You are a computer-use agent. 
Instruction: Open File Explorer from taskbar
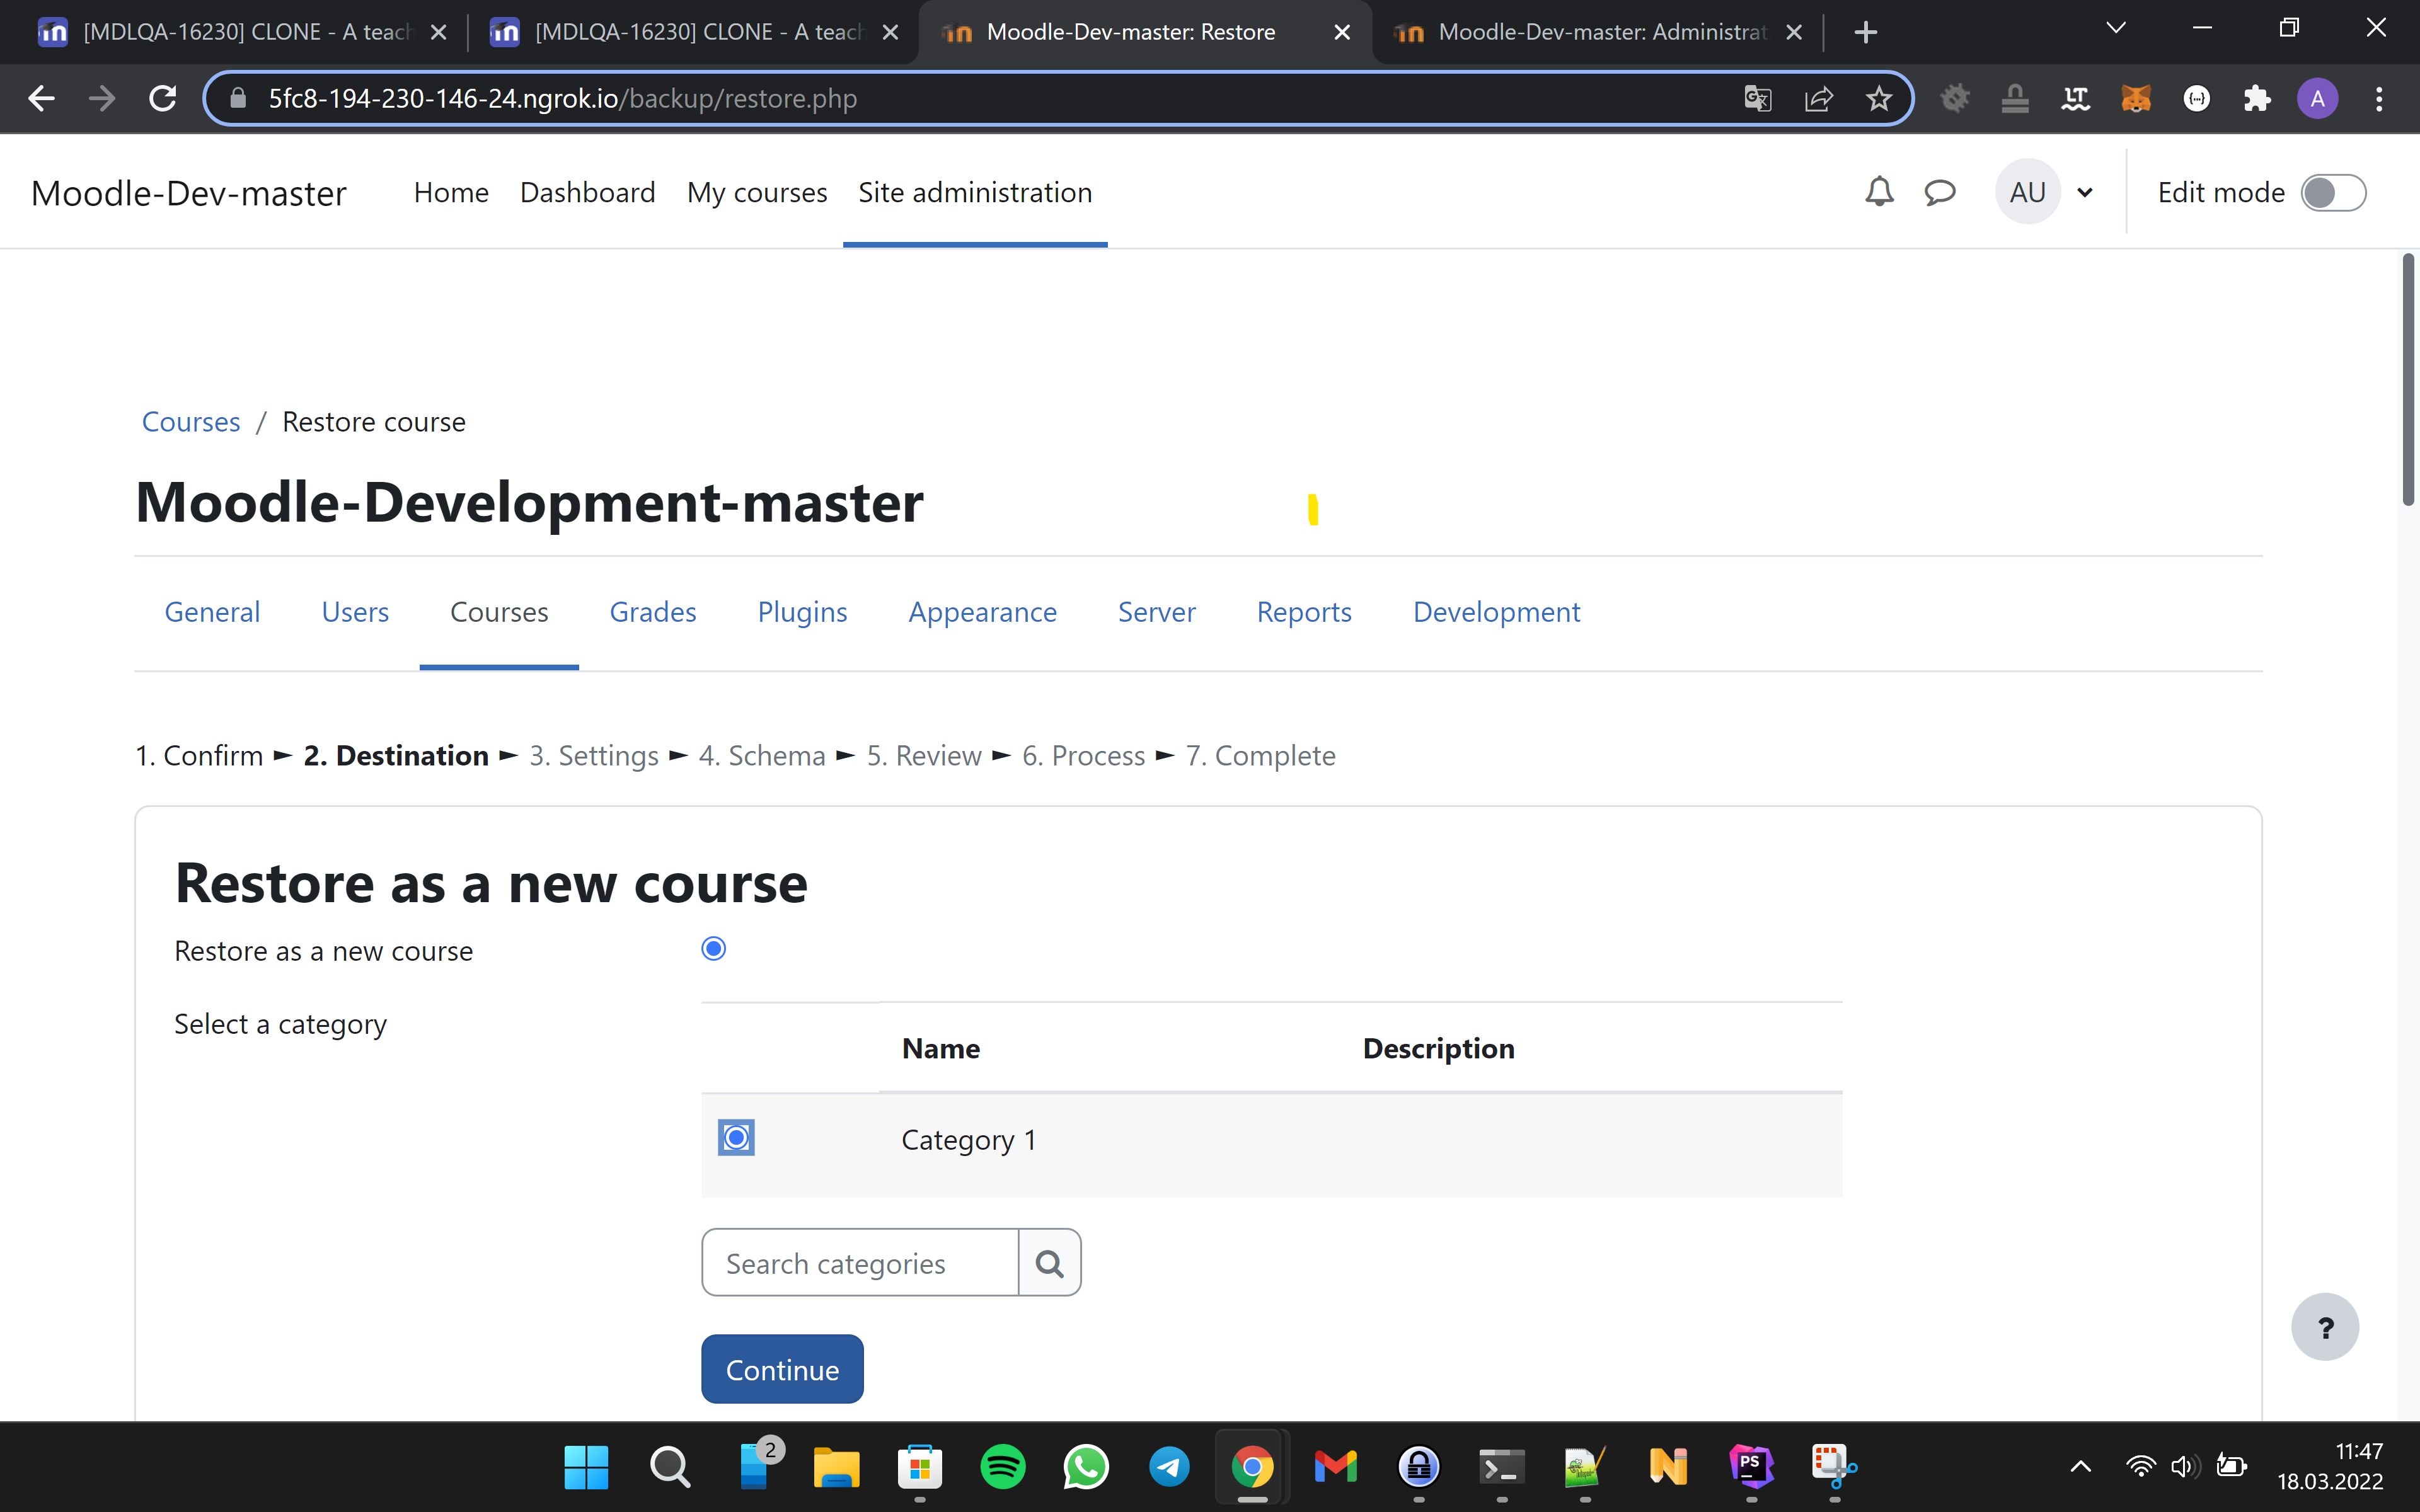pyautogui.click(x=836, y=1467)
